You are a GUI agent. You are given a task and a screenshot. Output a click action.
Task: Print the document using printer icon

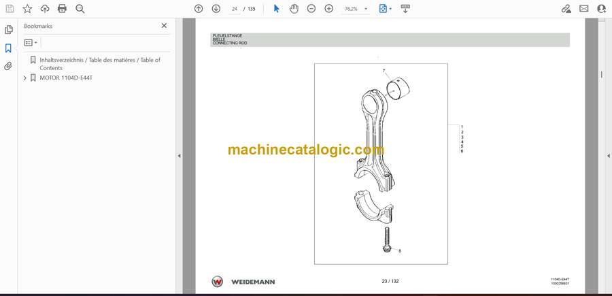point(63,9)
